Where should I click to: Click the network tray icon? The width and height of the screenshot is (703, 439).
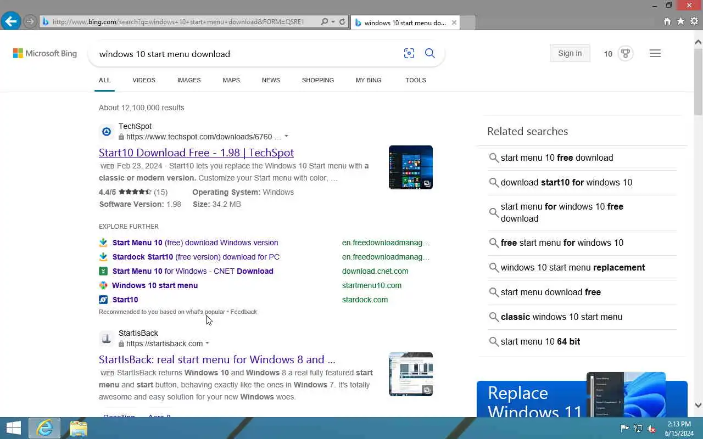click(x=638, y=429)
